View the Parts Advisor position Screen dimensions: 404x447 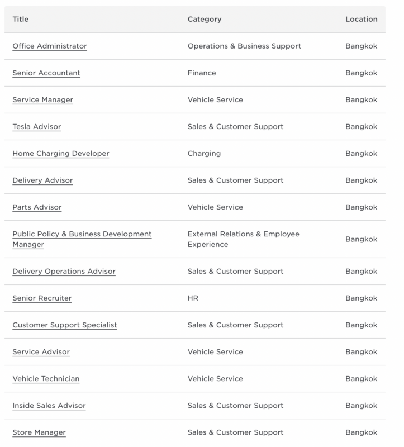tap(37, 207)
